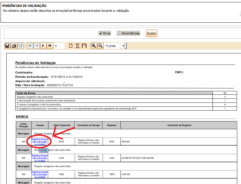This screenshot has width=241, height=184.
Task: Select the whole page view icon
Action: click(x=84, y=46)
